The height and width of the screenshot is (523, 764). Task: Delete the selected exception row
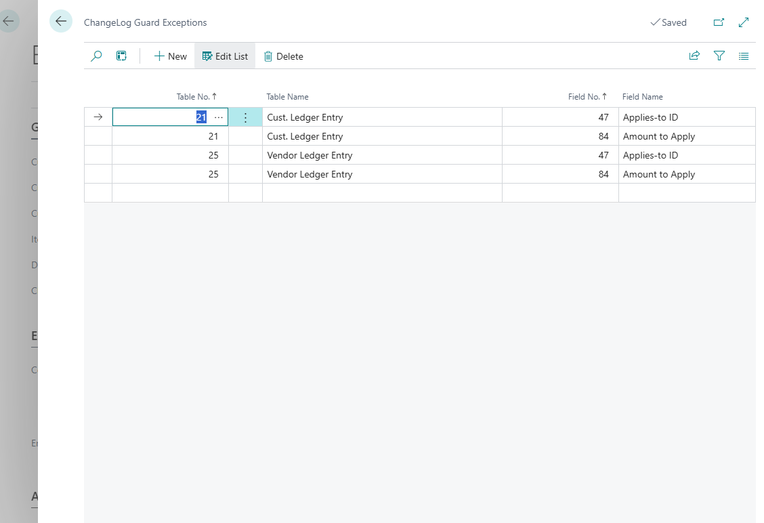pos(284,56)
